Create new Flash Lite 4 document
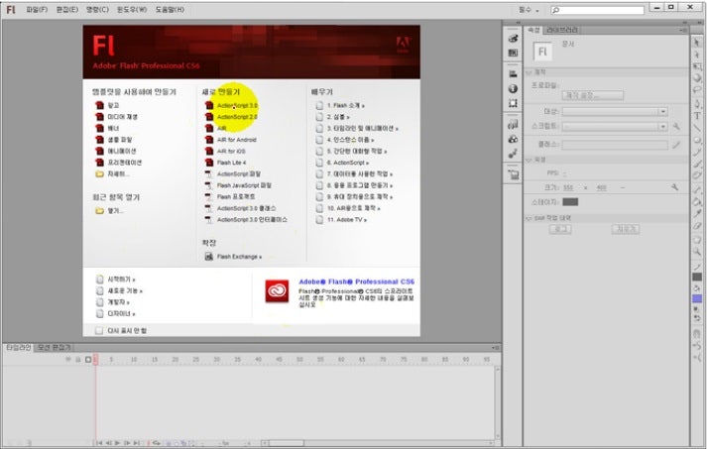Screen dimensions: 707x449 point(231,163)
